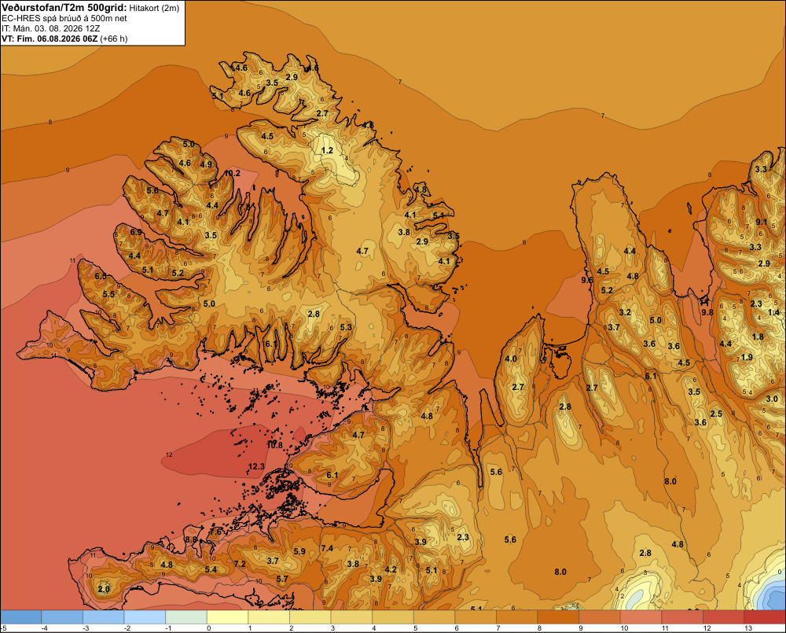Viewport: 786px width, 633px height.
Task: Click the 7.2 temperature value on the map
Action: click(x=240, y=564)
